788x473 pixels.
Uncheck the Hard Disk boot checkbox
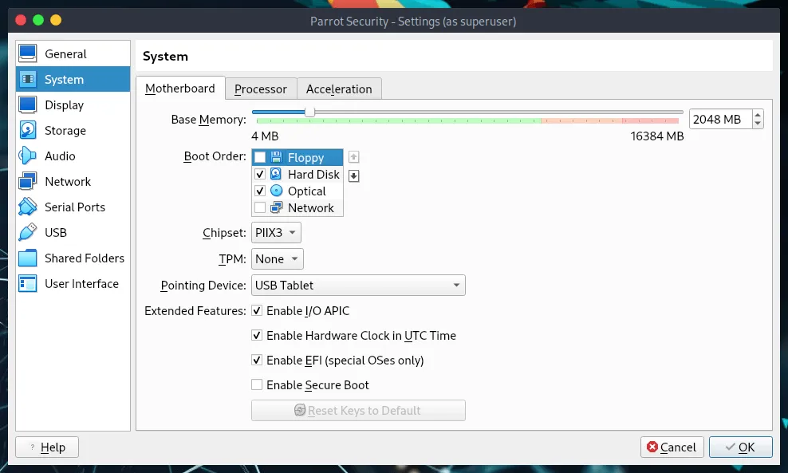click(260, 174)
